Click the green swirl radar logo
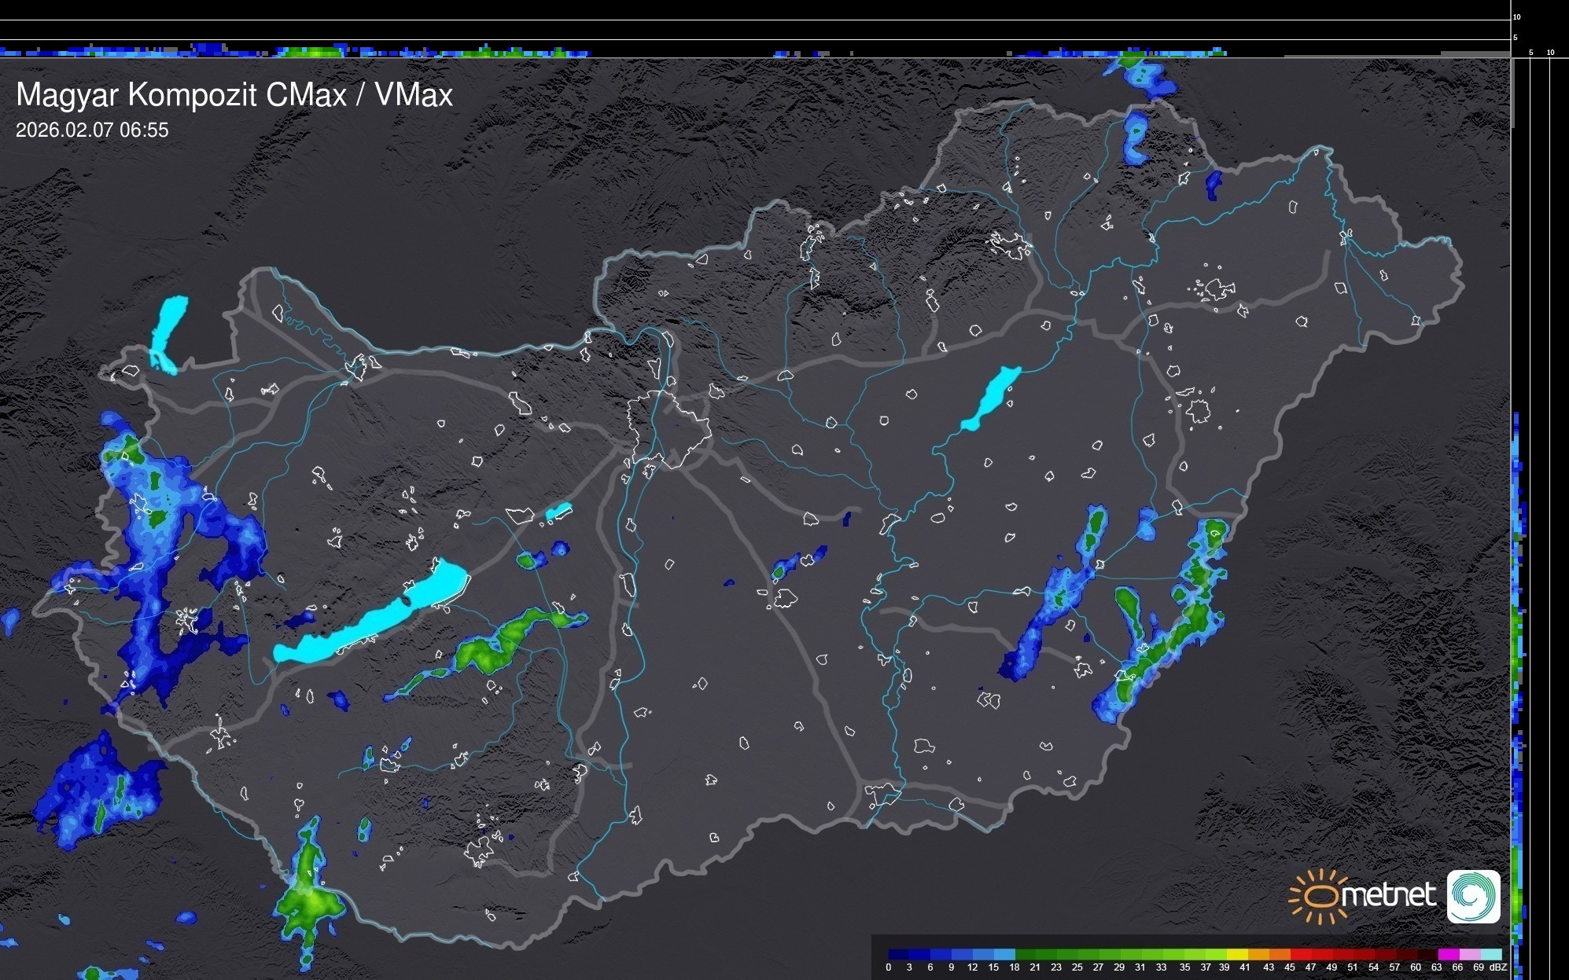 click(1473, 896)
